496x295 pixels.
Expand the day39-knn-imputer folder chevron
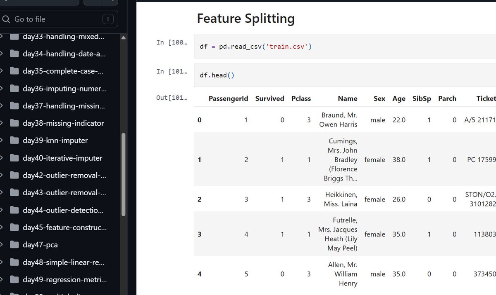point(2,140)
